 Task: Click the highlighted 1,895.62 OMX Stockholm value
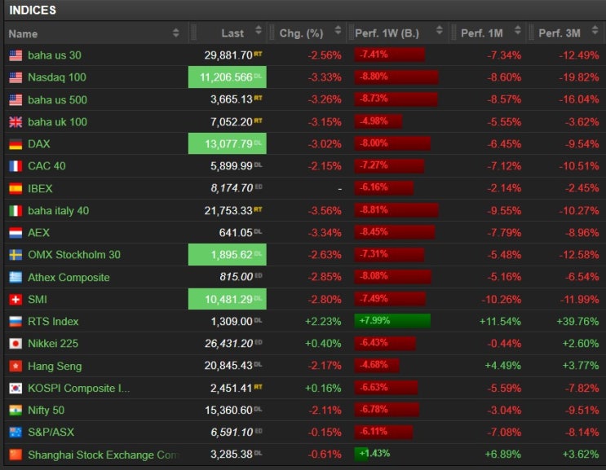tap(228, 255)
